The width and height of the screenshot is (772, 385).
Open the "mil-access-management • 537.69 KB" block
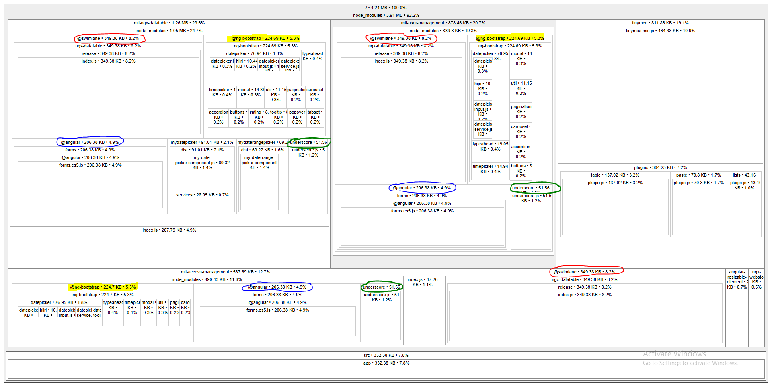pyautogui.click(x=225, y=272)
